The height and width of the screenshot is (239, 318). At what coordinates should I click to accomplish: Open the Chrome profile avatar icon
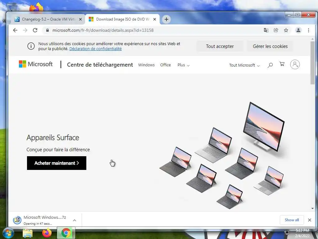298,30
